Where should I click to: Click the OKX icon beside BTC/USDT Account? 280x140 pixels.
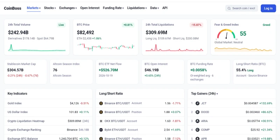click(x=101, y=121)
